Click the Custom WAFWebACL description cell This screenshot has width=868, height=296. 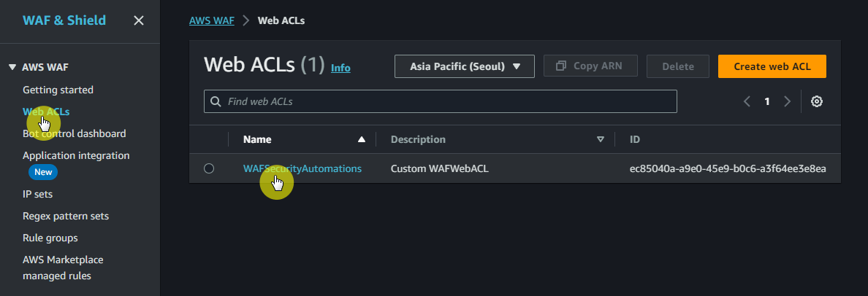coord(440,168)
